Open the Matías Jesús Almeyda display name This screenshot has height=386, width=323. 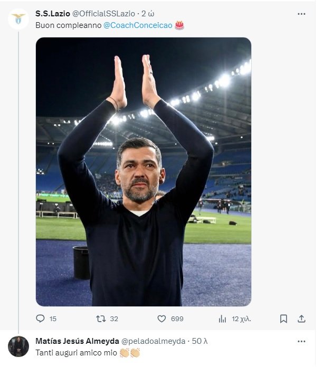click(x=78, y=341)
